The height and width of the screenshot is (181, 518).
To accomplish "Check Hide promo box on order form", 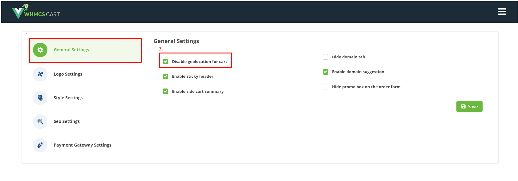I will 326,87.
